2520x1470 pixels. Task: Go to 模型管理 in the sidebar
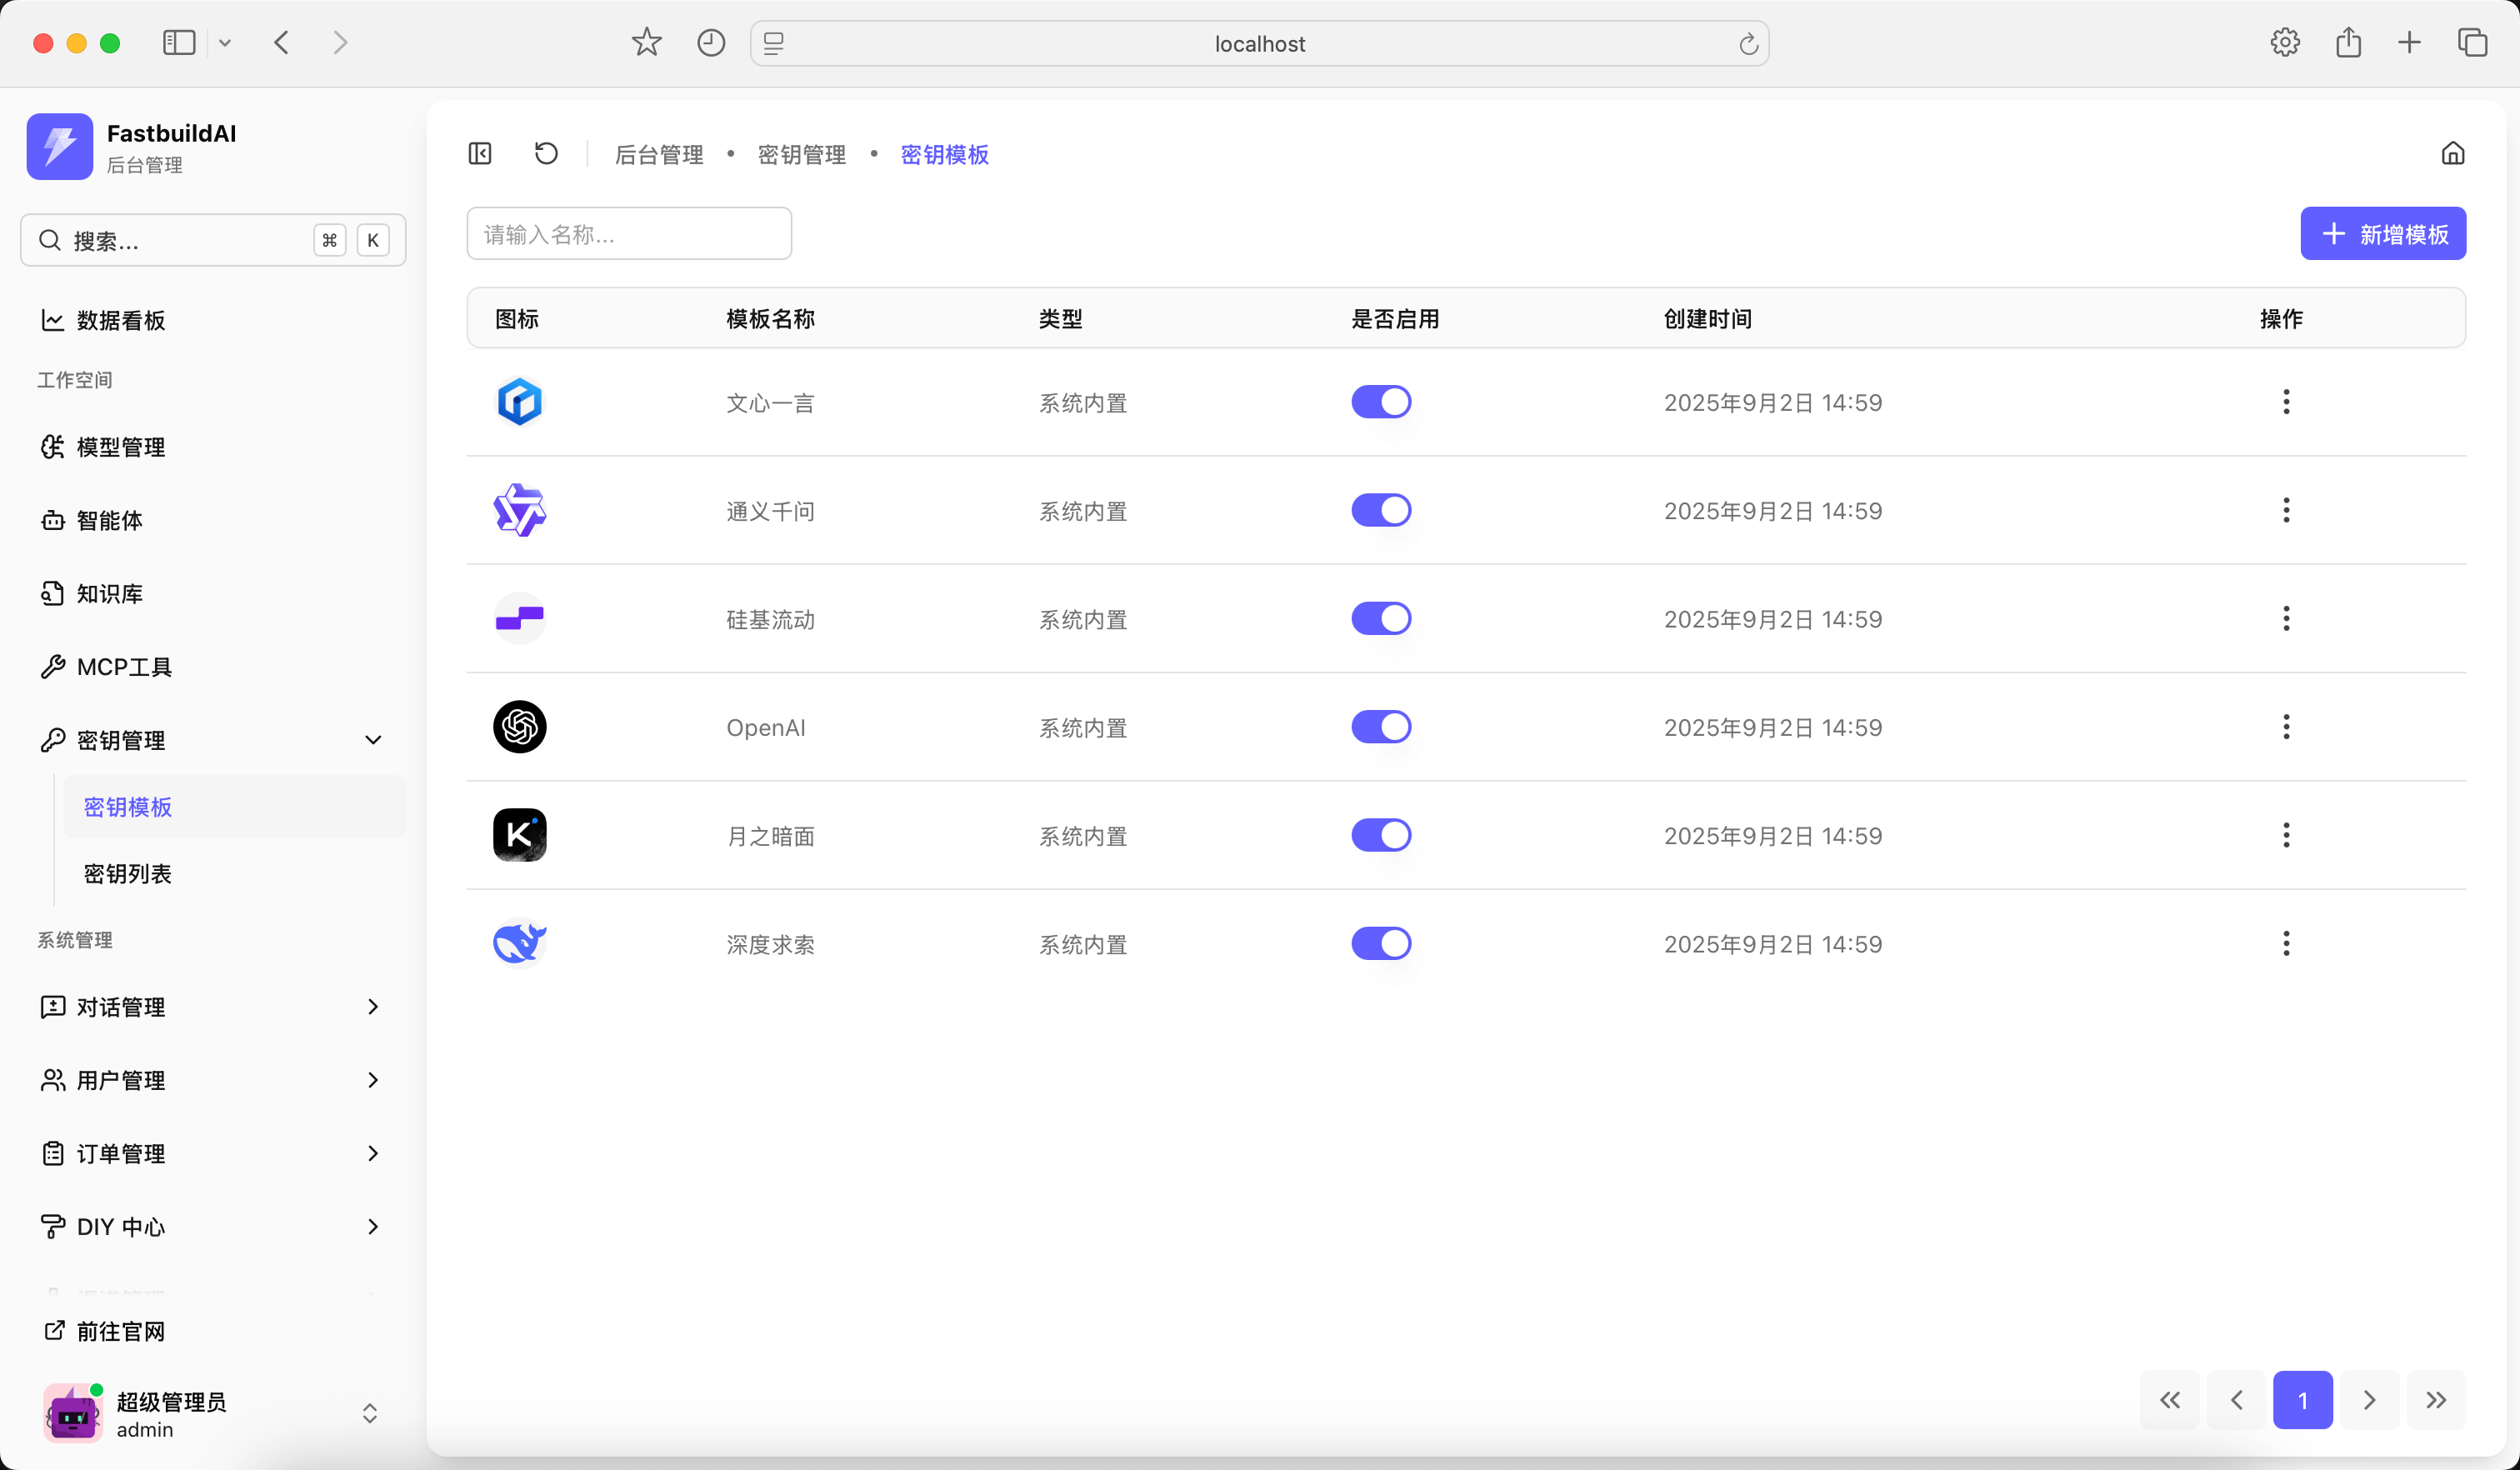pyautogui.click(x=120, y=447)
